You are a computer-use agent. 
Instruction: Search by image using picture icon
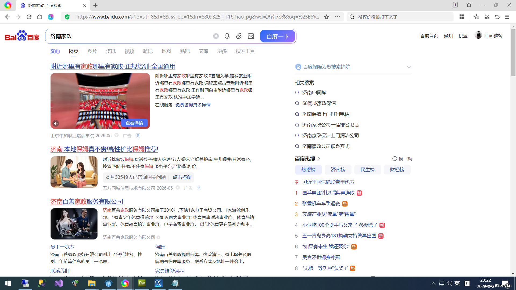point(251,36)
